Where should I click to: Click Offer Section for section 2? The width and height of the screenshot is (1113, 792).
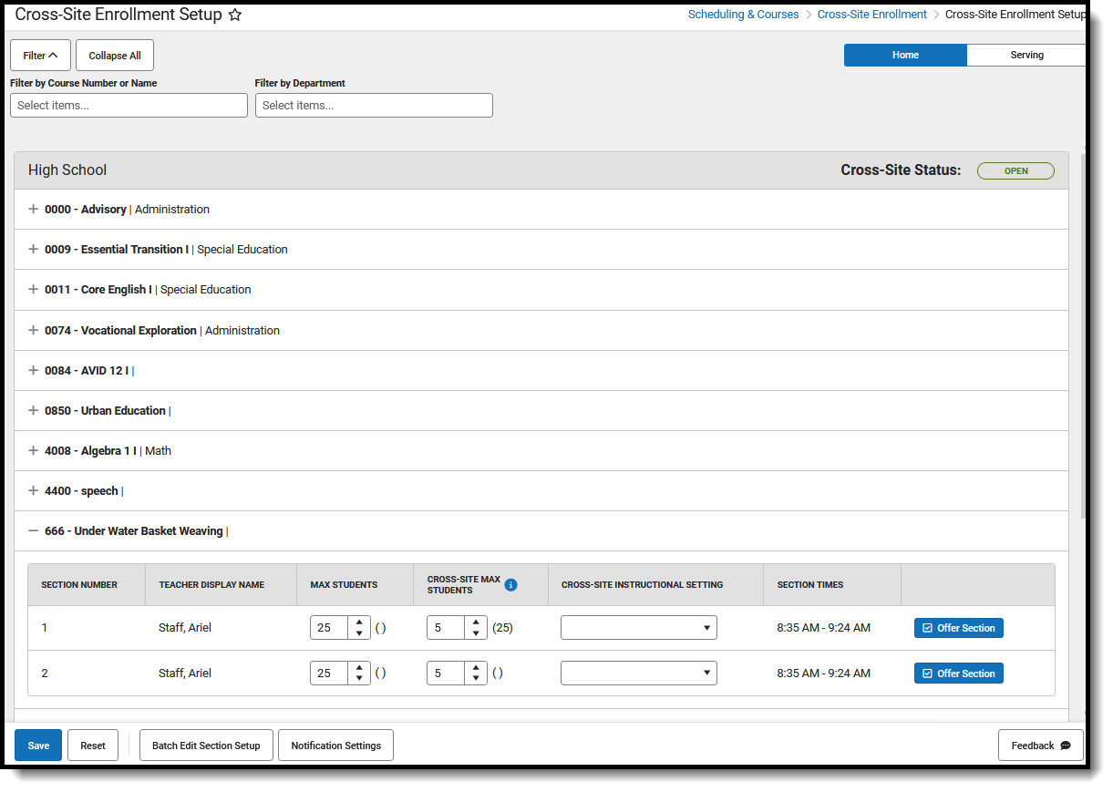pyautogui.click(x=959, y=674)
